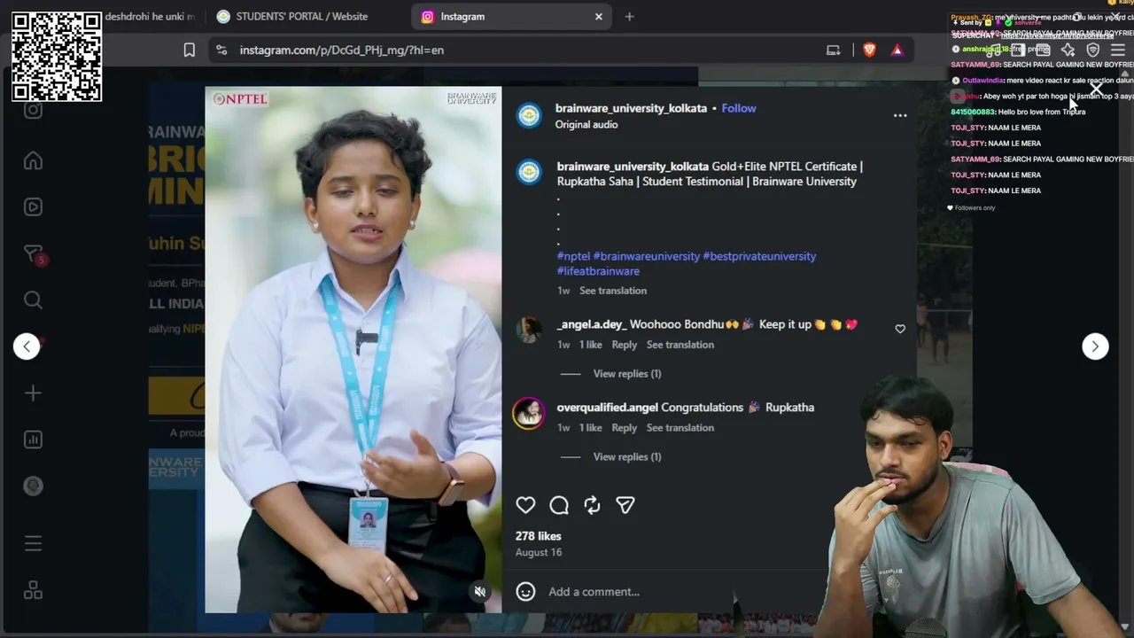1134x638 pixels.
Task: Open the Brave VPN shield icon
Action: tap(1092, 51)
